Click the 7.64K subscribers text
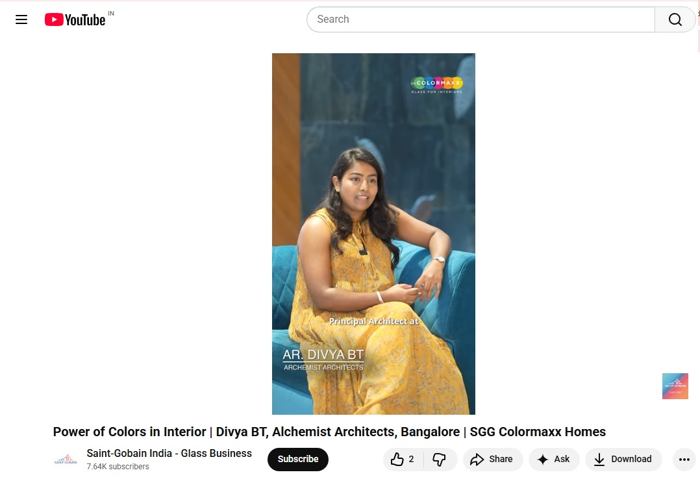This screenshot has width=700, height=479. click(x=118, y=467)
